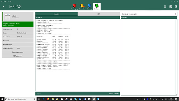Open the yellow Desinfektion book
Image resolution: width=179 pixels, height=101 pixels.
coord(82,6)
